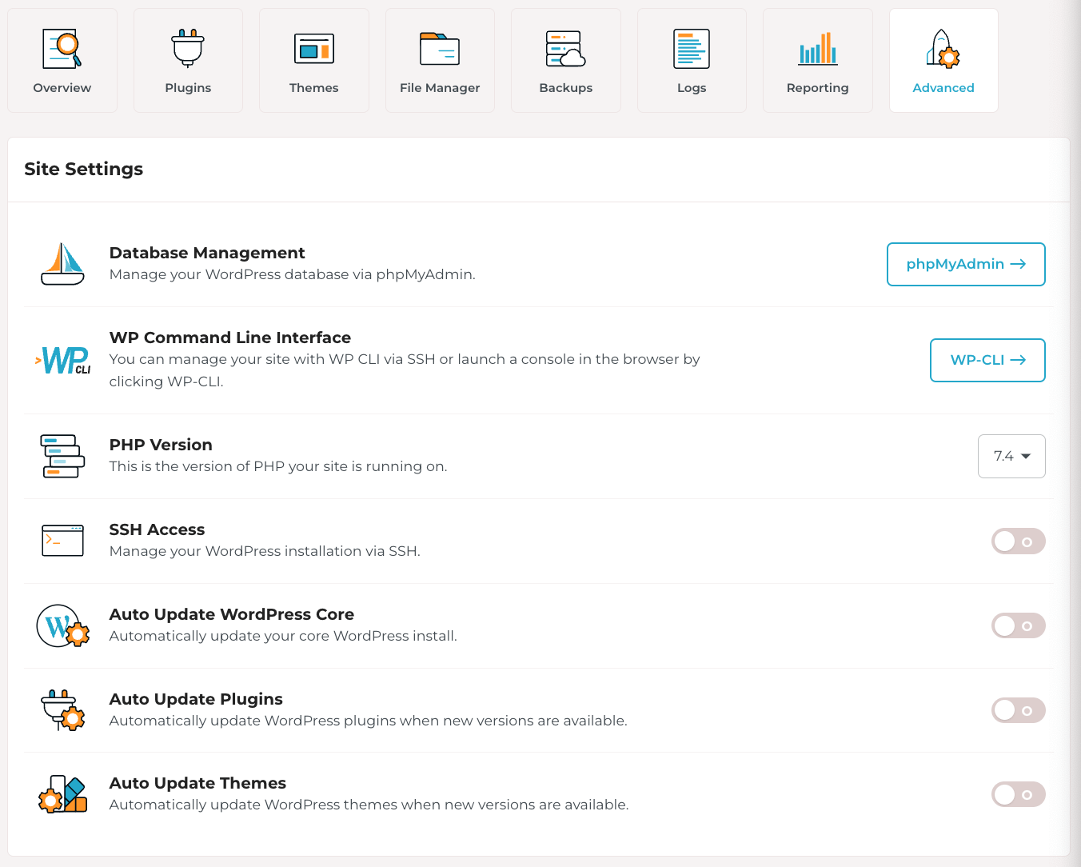The height and width of the screenshot is (867, 1081).
Task: Select the Advanced tab label
Action: [943, 88]
